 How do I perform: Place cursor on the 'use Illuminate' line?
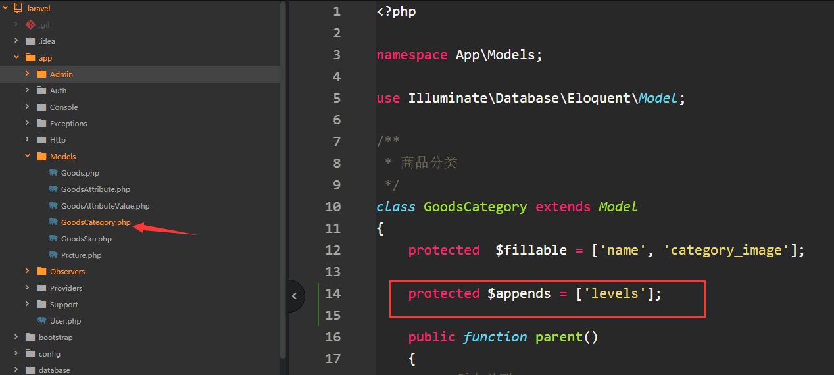tap(531, 98)
